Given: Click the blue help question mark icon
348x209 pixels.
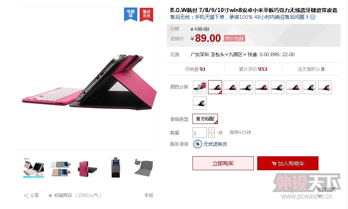Looking at the screenshot, I should click(x=312, y=17).
